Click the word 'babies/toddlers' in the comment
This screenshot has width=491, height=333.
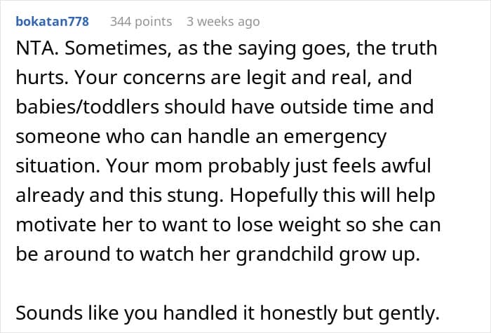click(88, 107)
